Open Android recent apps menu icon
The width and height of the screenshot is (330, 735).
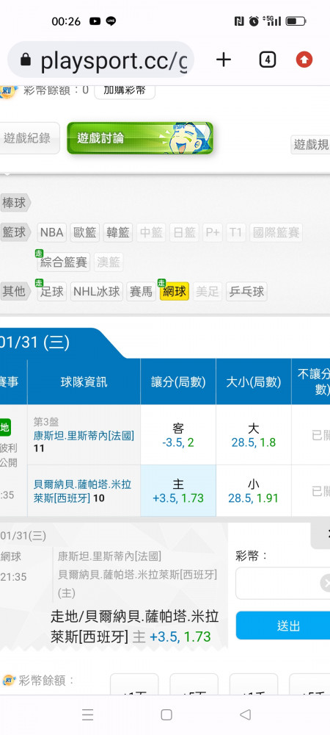click(87, 714)
